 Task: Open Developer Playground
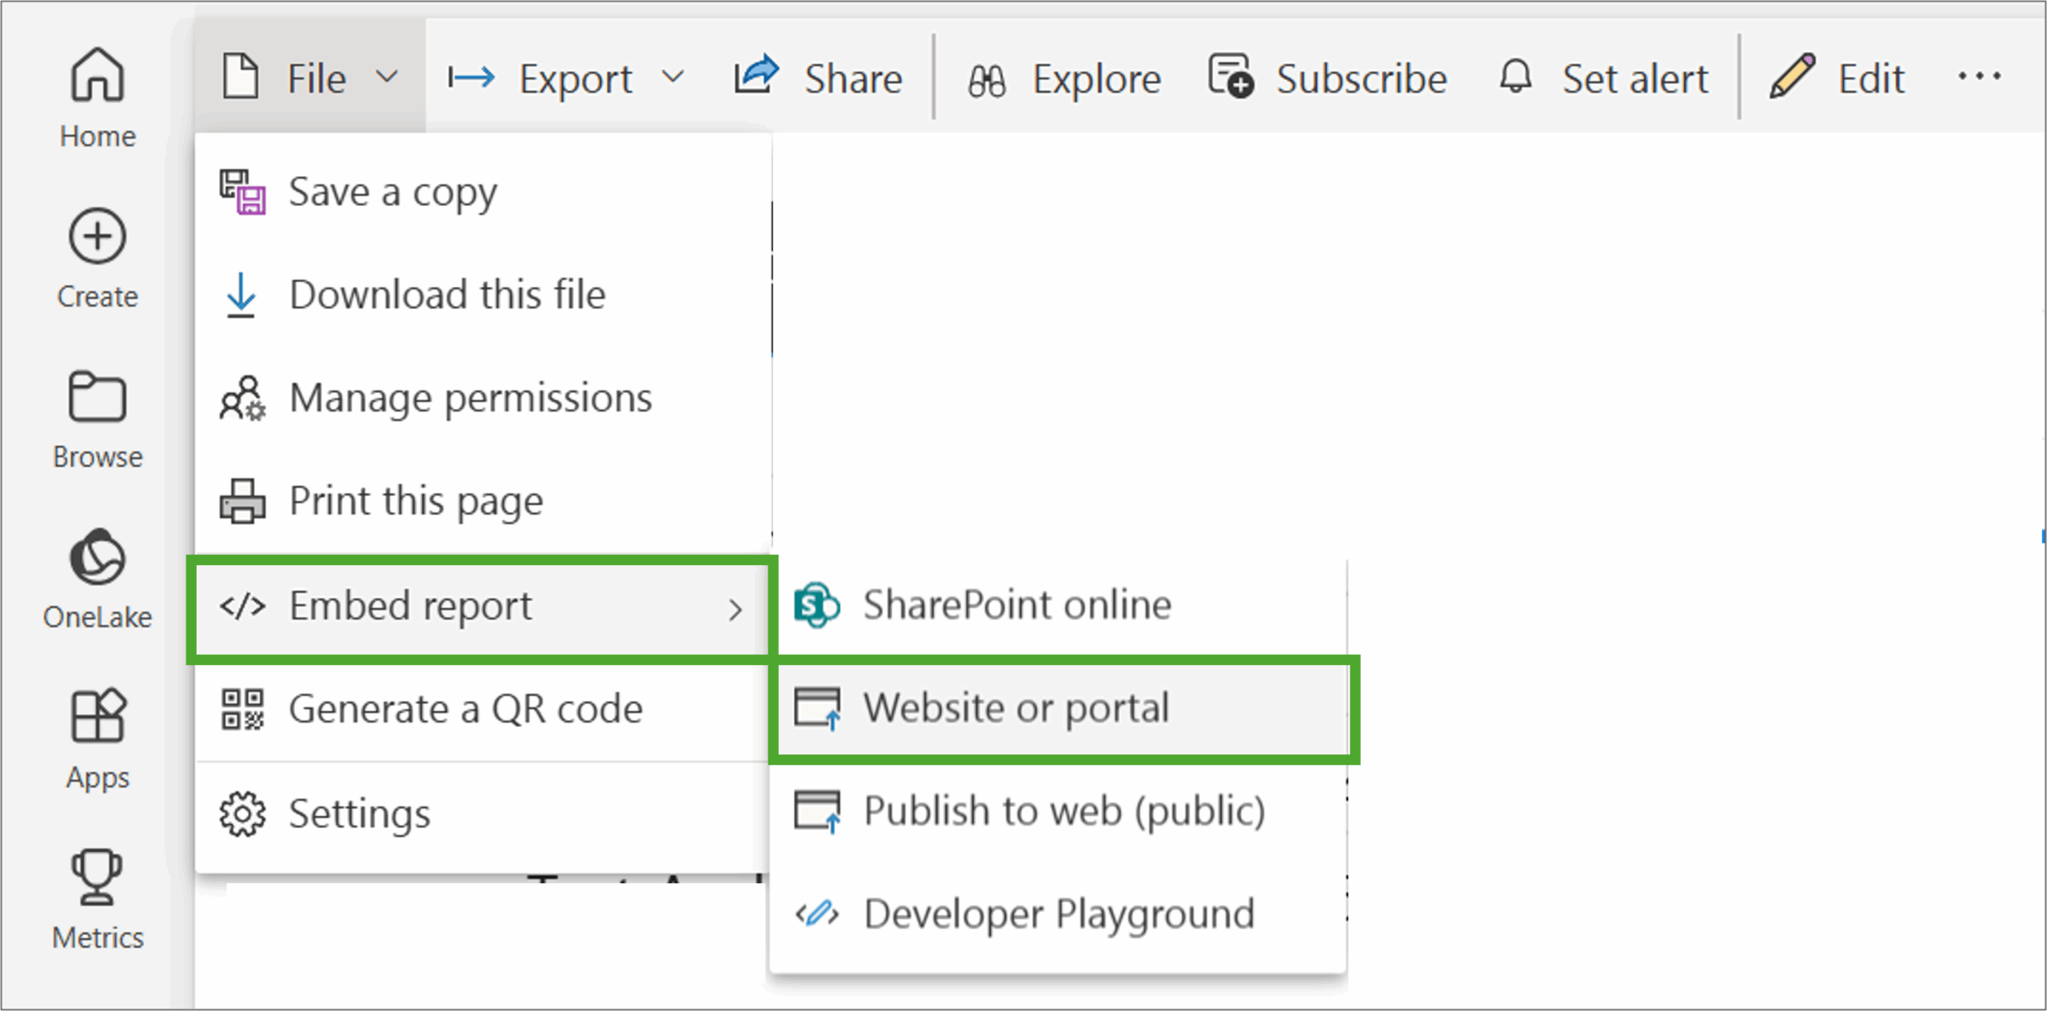[x=1059, y=913]
